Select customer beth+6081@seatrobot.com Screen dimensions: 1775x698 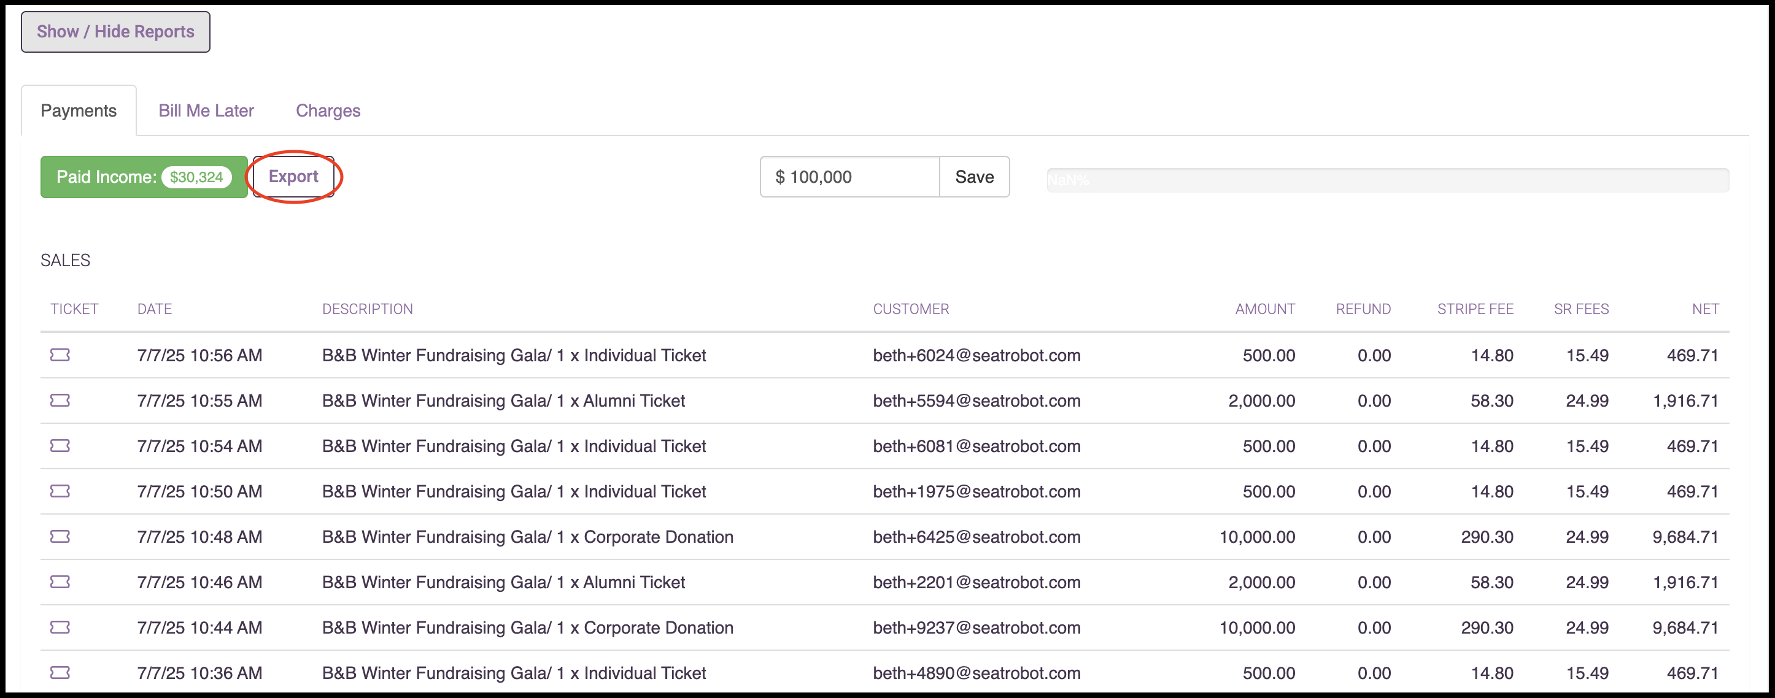point(976,446)
